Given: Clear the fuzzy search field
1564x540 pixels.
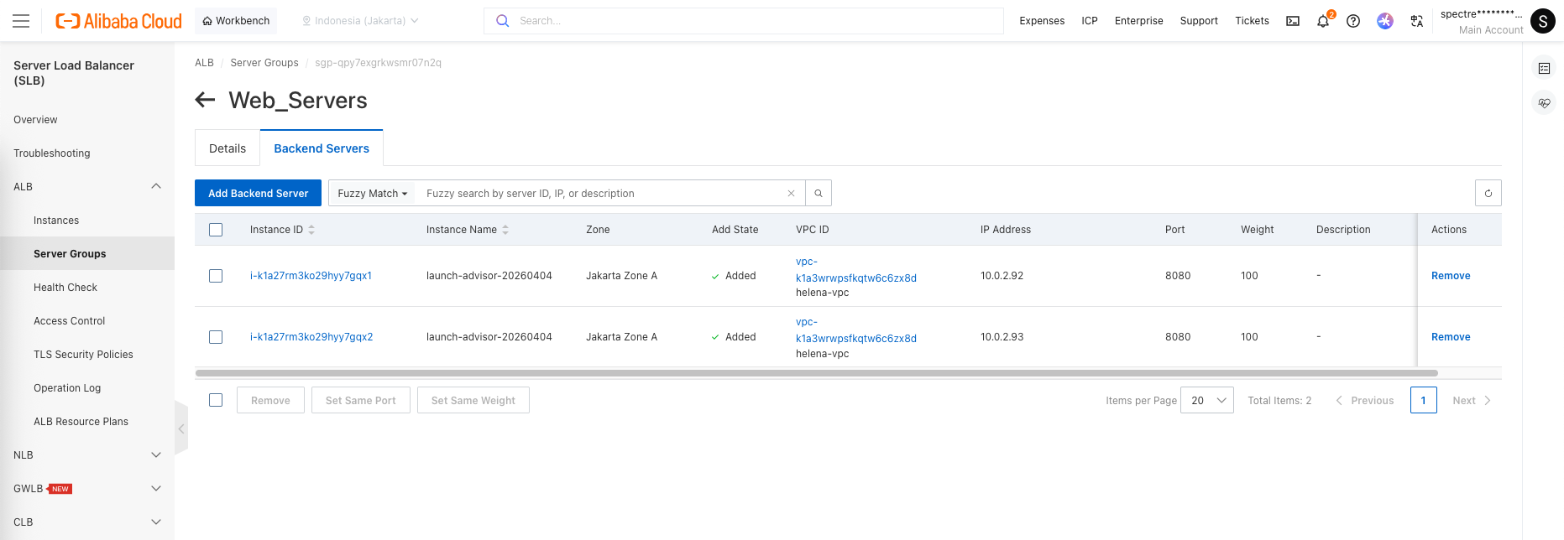Looking at the screenshot, I should click(791, 194).
